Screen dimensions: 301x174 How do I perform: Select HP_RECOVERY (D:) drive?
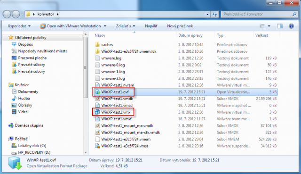click(34, 152)
